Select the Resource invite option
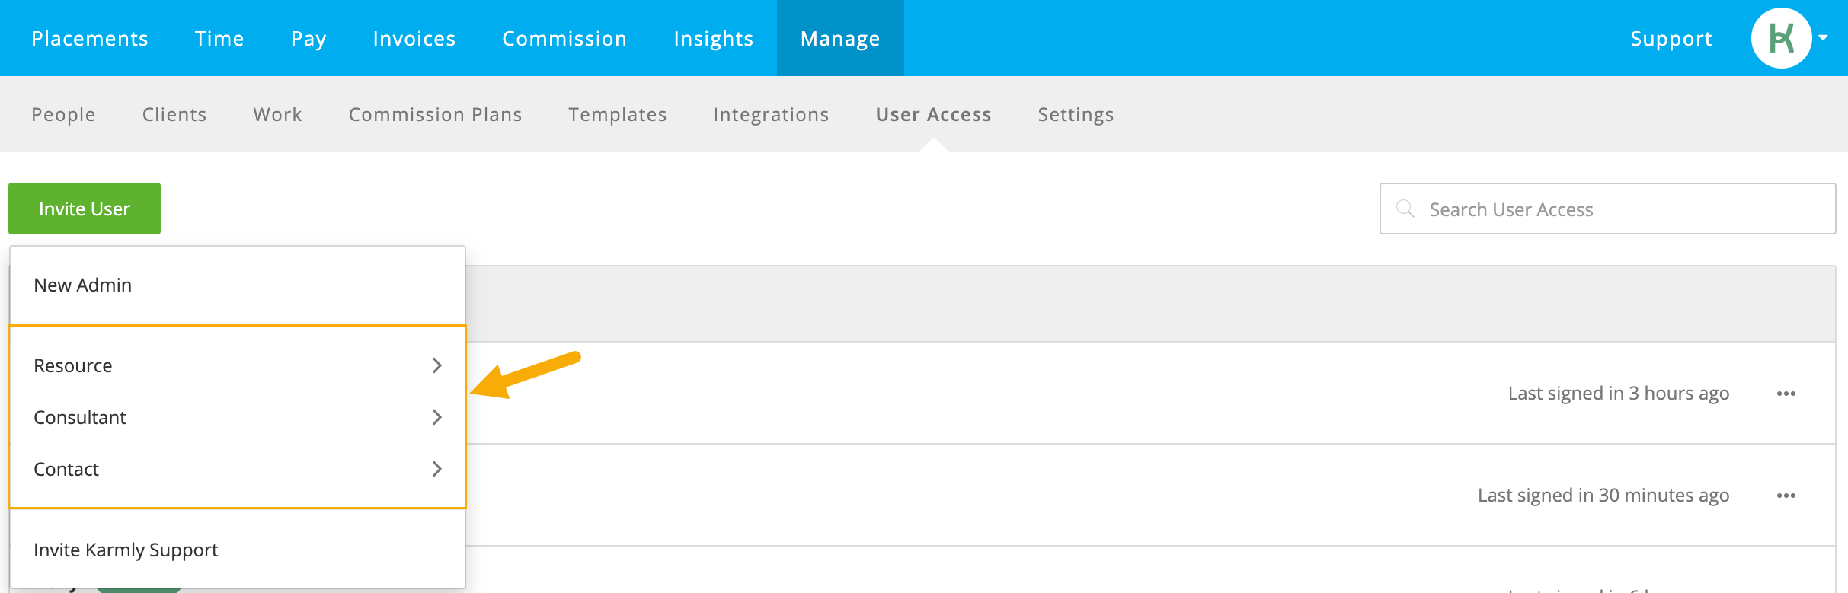The width and height of the screenshot is (1848, 593). (x=238, y=365)
